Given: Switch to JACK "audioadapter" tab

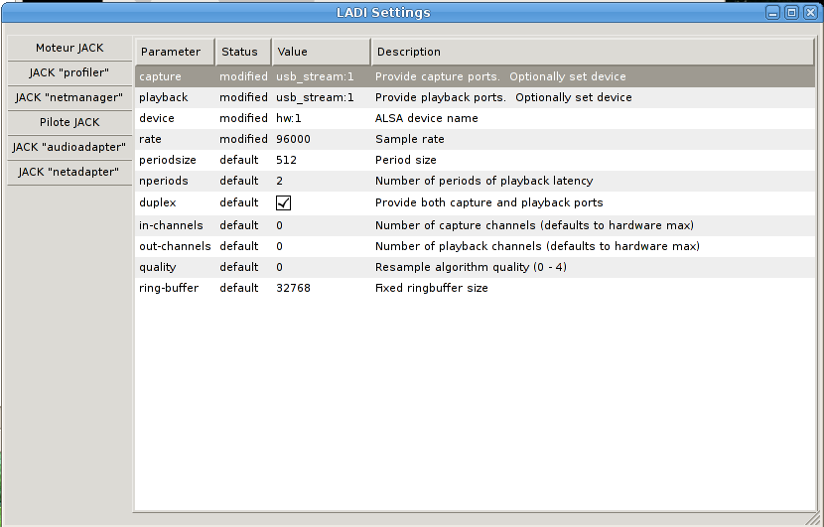Looking at the screenshot, I should (x=69, y=147).
